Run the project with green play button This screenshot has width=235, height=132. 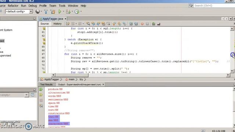click(60, 11)
